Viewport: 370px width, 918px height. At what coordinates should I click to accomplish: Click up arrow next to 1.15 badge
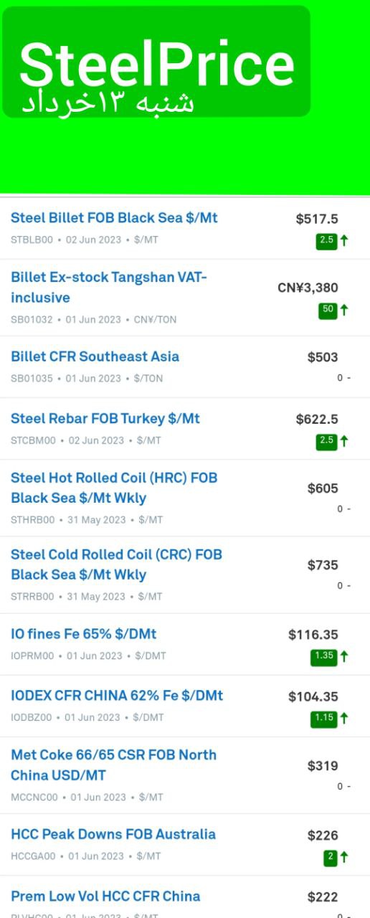(x=344, y=719)
